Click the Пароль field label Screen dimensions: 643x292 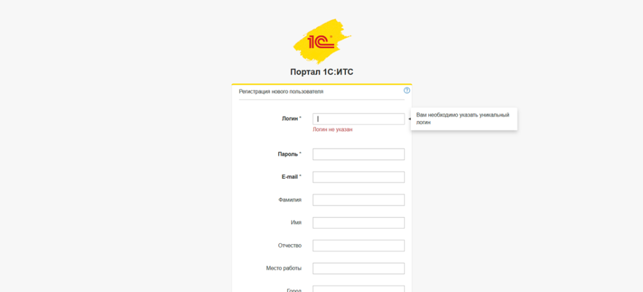tap(289, 154)
